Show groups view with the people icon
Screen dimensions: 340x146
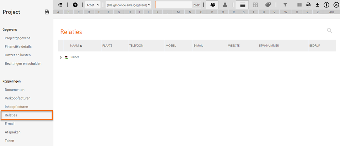click(212, 5)
